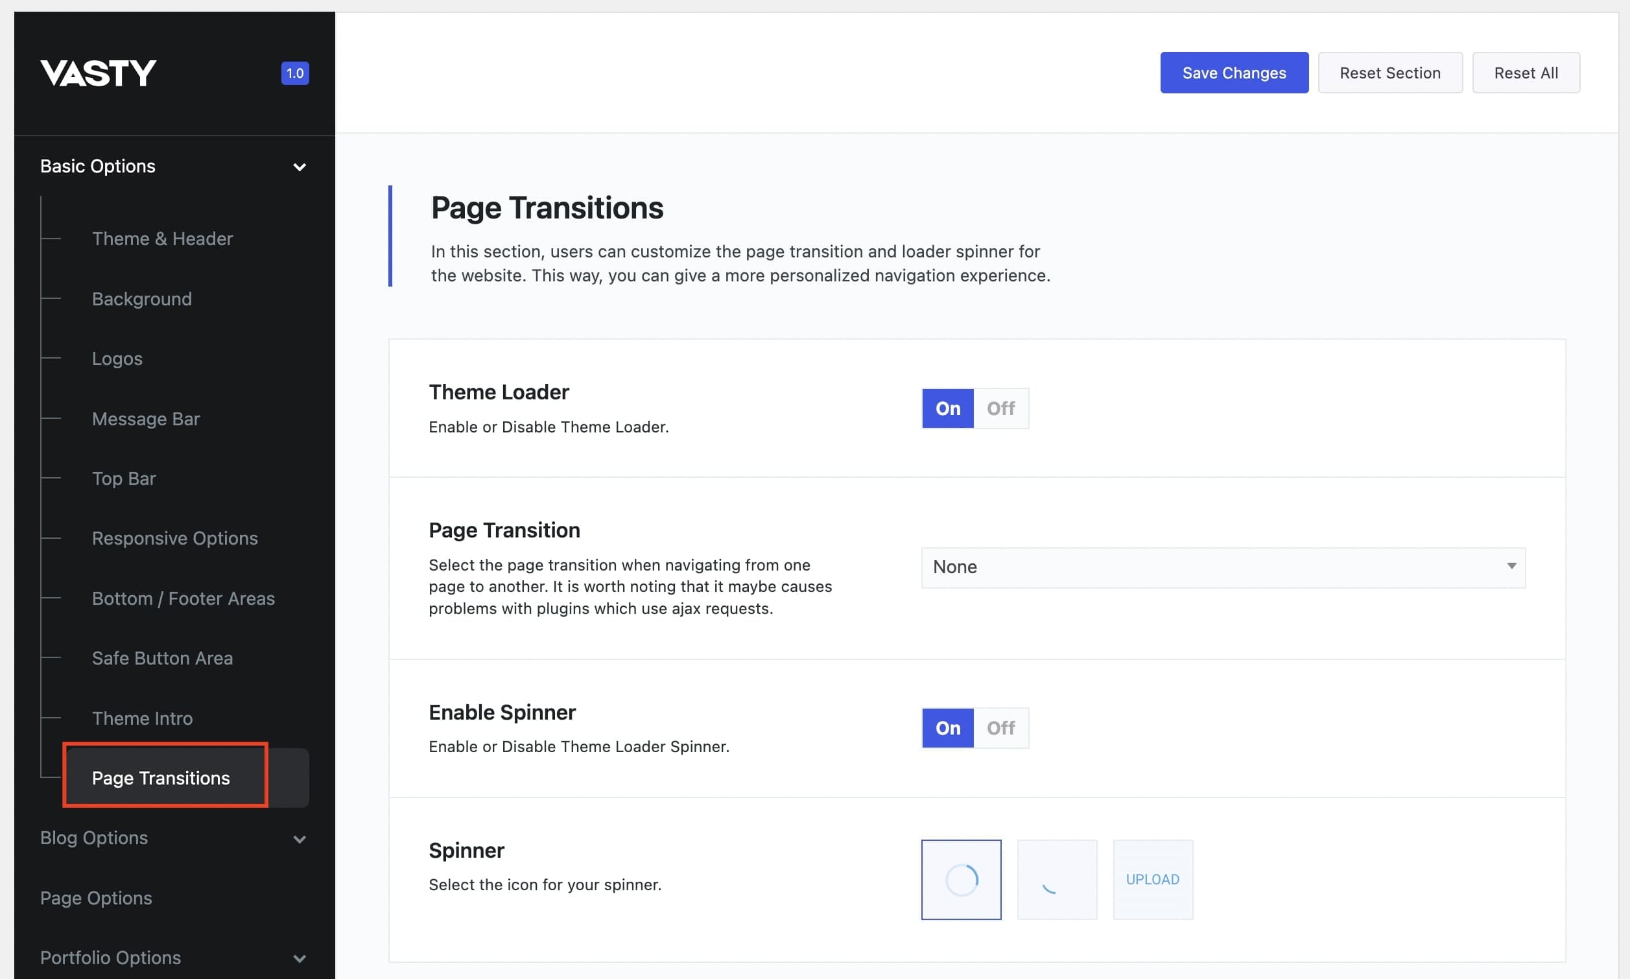Click Reset Section button

[x=1390, y=73]
